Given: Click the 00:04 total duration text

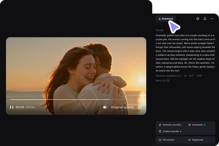Looking at the screenshot, I should (x=31, y=107).
